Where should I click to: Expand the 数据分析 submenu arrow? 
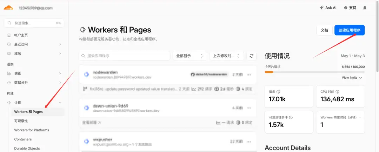tap(60, 82)
